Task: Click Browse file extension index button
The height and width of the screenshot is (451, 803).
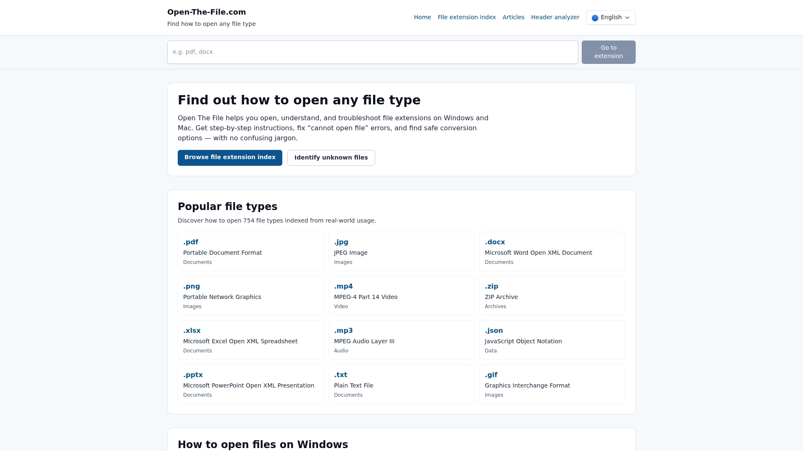Action: 230,157
